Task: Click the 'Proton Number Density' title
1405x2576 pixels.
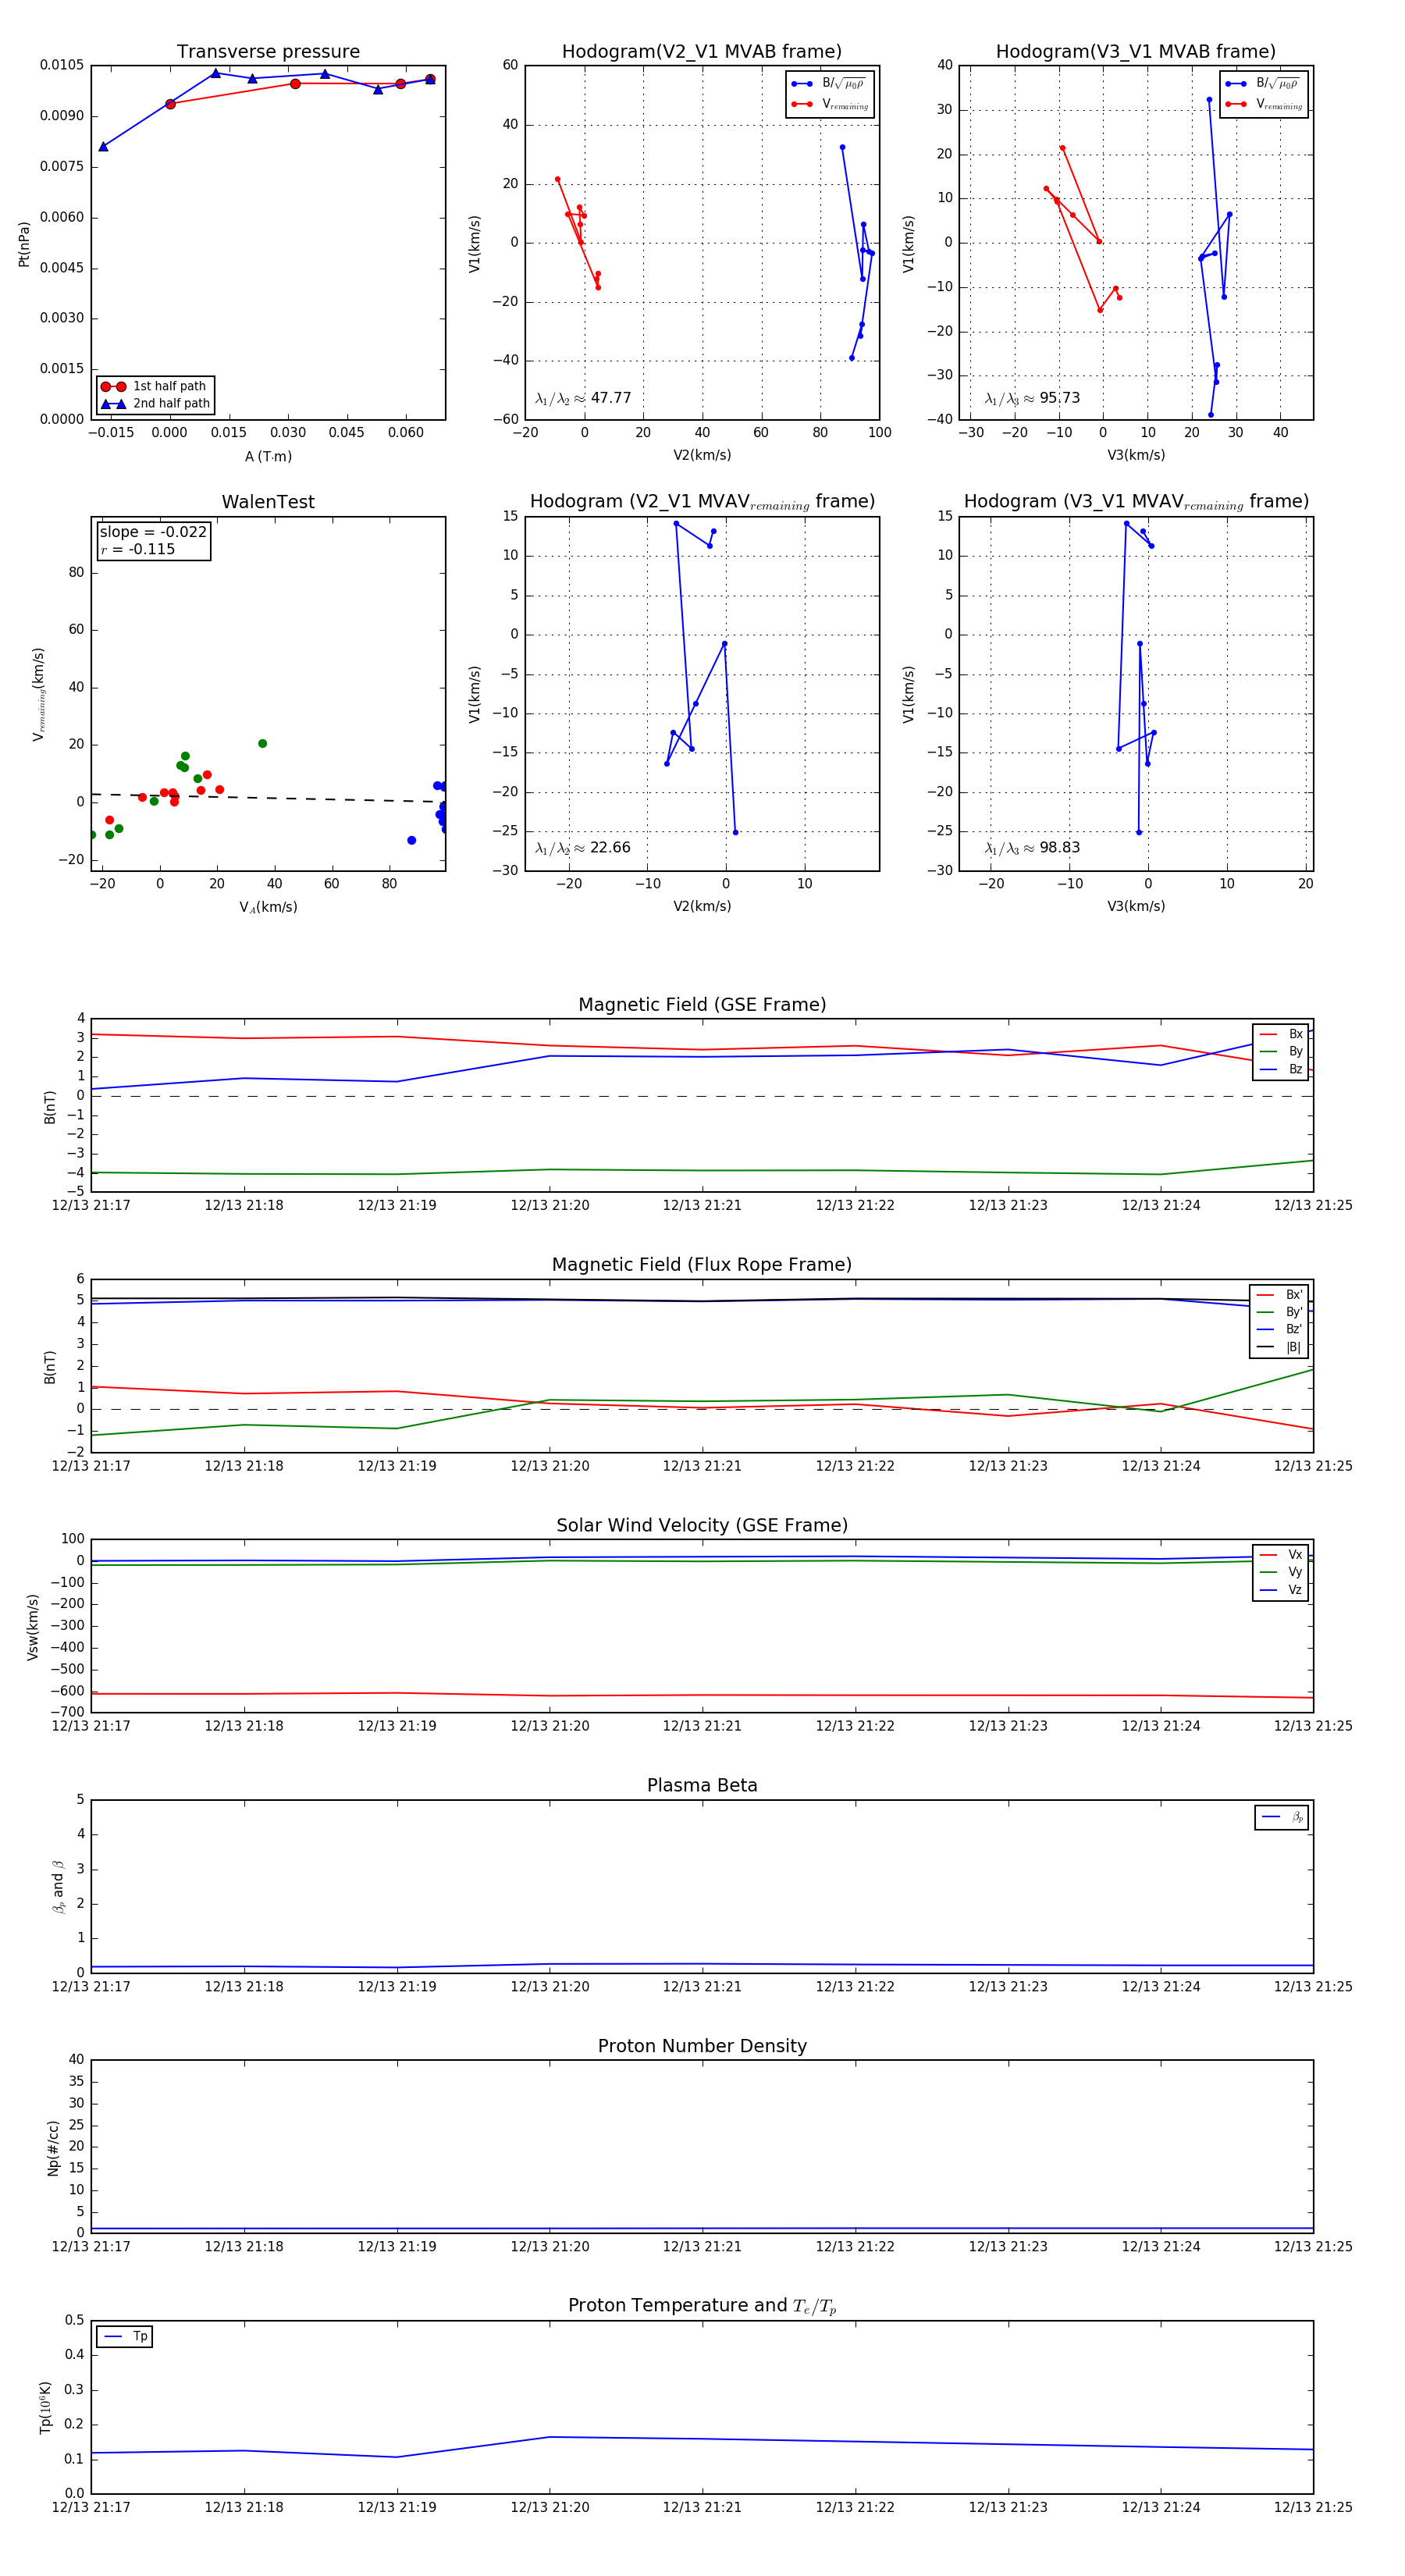Action: [x=702, y=2046]
